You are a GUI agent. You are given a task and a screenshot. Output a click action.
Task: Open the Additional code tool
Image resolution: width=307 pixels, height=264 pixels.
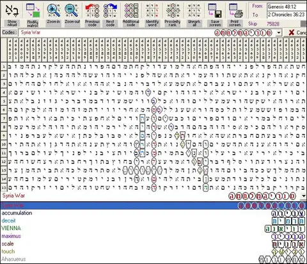[131, 10]
